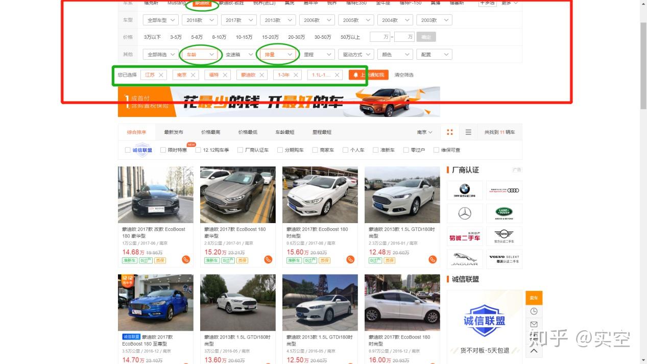The height and width of the screenshot is (364, 647).
Task: Tick the 分期购车 checkbox
Action: [x=280, y=150]
